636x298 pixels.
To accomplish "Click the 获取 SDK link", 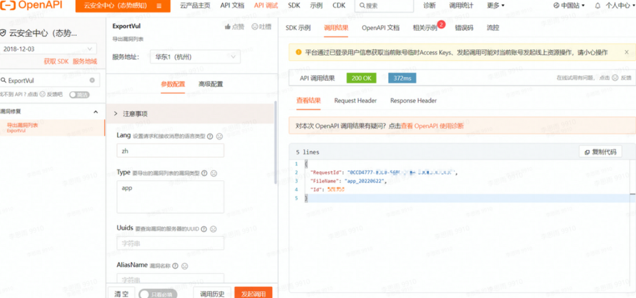I will coord(57,62).
